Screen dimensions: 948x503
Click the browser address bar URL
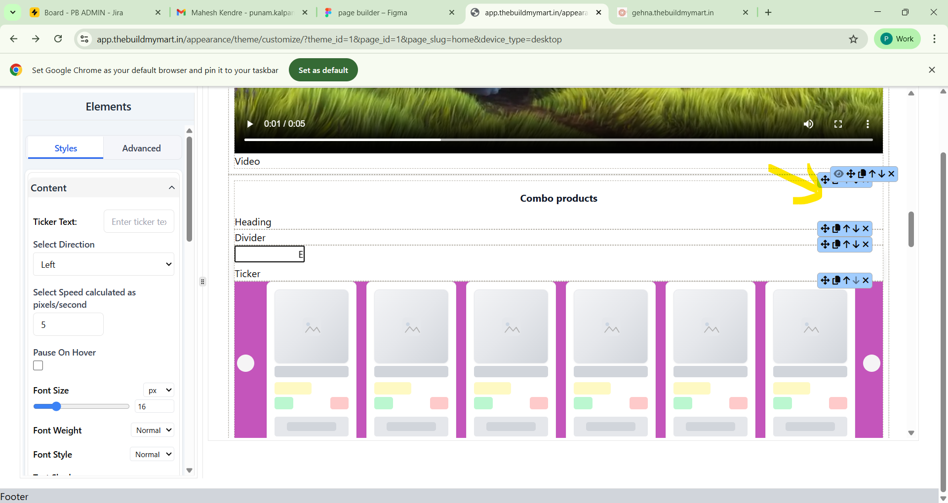(x=329, y=39)
